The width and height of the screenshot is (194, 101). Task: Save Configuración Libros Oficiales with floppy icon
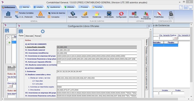[21, 31]
